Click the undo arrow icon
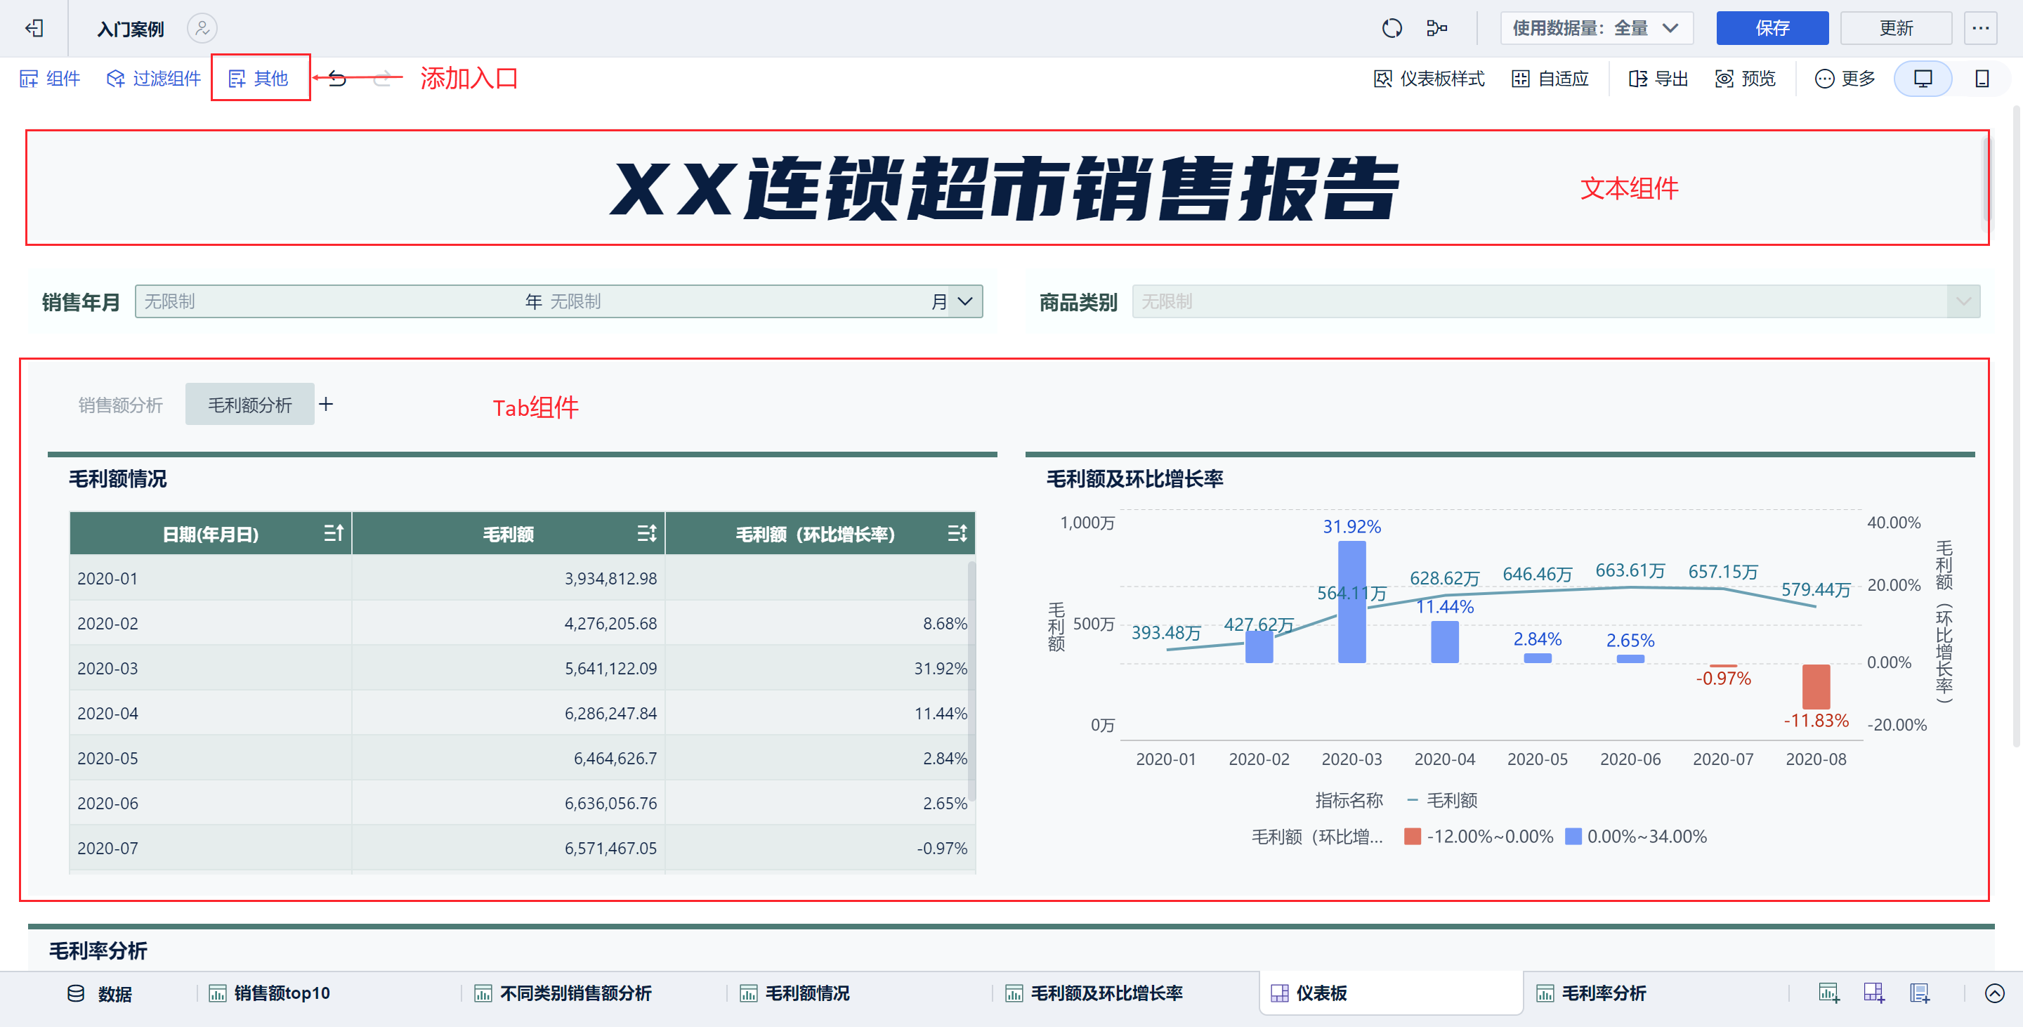 [x=337, y=78]
